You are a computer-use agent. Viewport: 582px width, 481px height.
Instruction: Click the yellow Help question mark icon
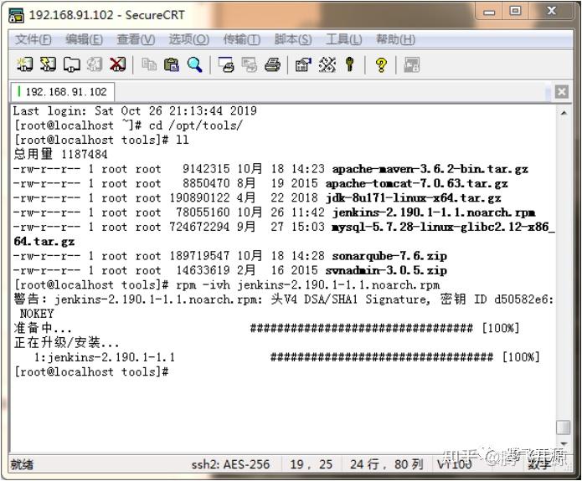[381, 64]
